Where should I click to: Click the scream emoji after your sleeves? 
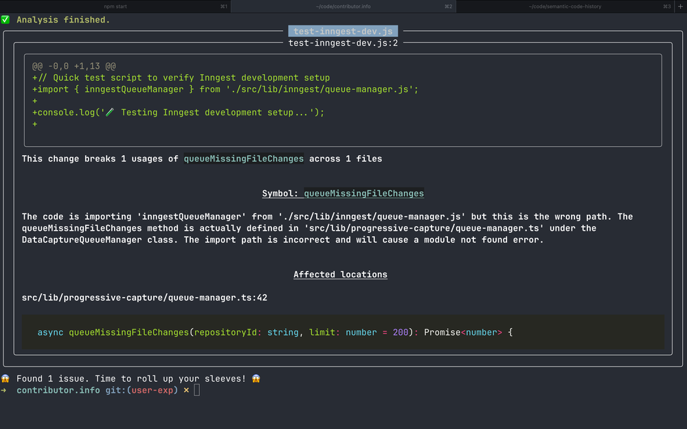[255, 378]
